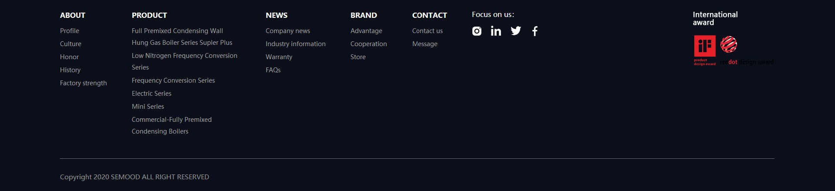Open the Instagram social icon

tap(477, 31)
